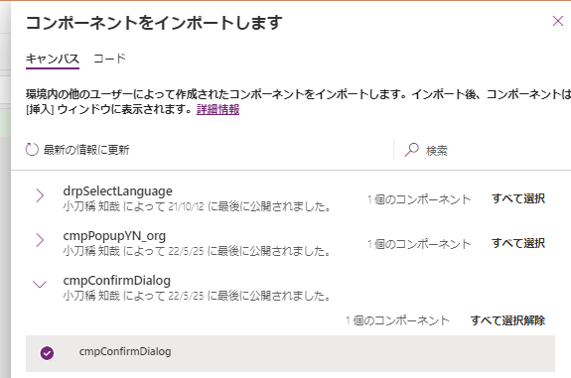Click the 21/10/12 publish info text

click(197, 206)
